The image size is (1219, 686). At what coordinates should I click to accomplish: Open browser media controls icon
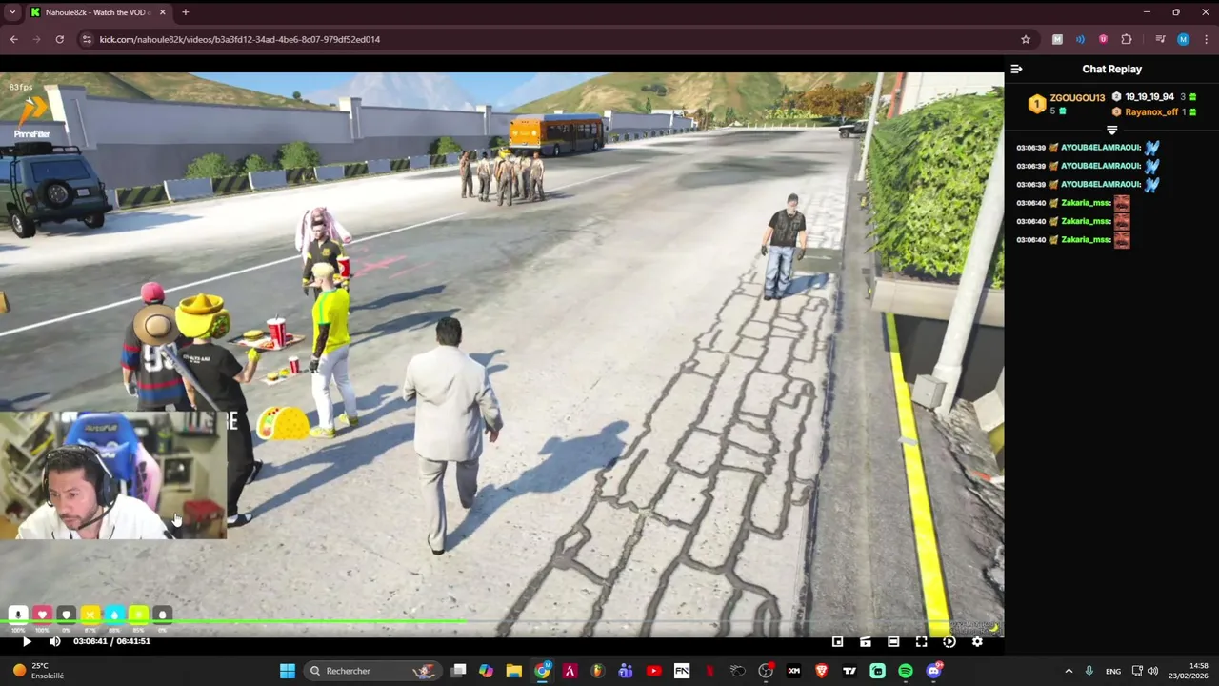coord(1160,39)
